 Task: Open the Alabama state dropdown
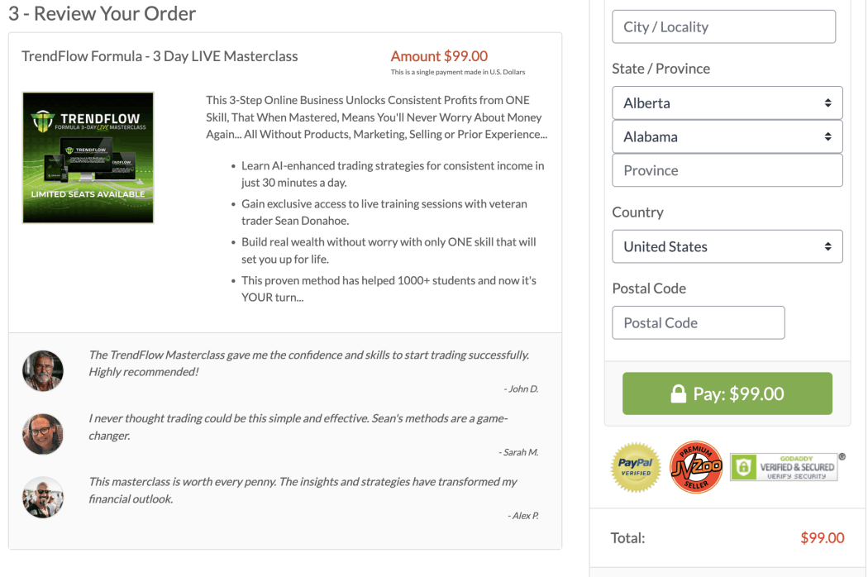click(727, 137)
